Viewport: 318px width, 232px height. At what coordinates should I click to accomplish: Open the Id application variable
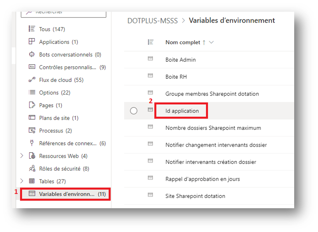coord(182,111)
